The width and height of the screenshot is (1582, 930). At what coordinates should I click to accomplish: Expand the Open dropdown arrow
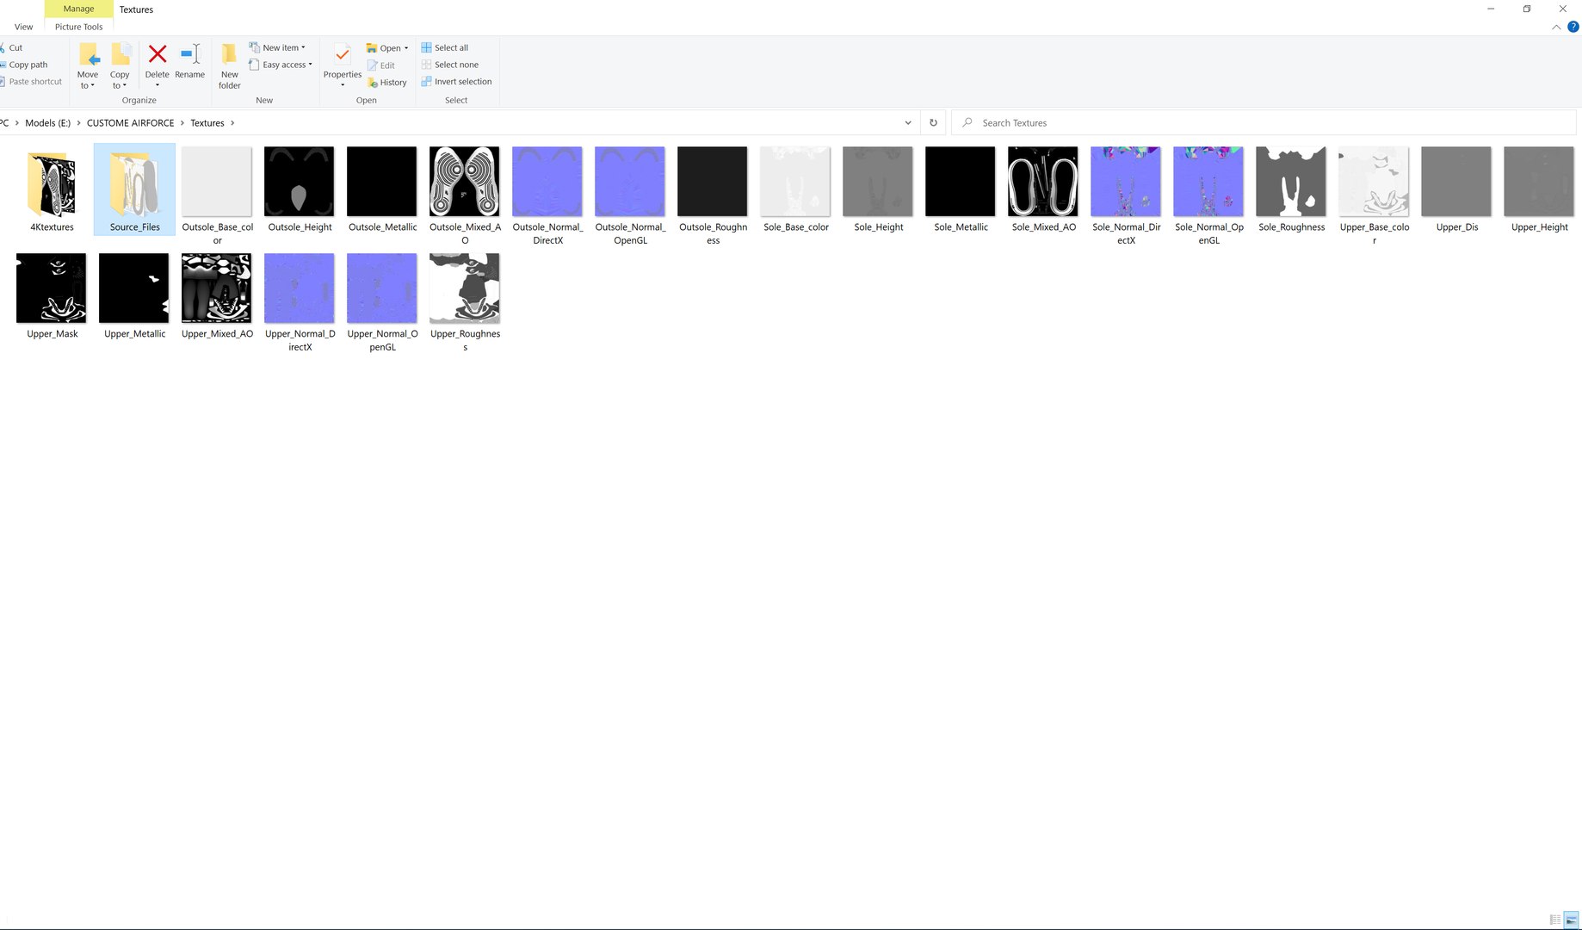(406, 49)
